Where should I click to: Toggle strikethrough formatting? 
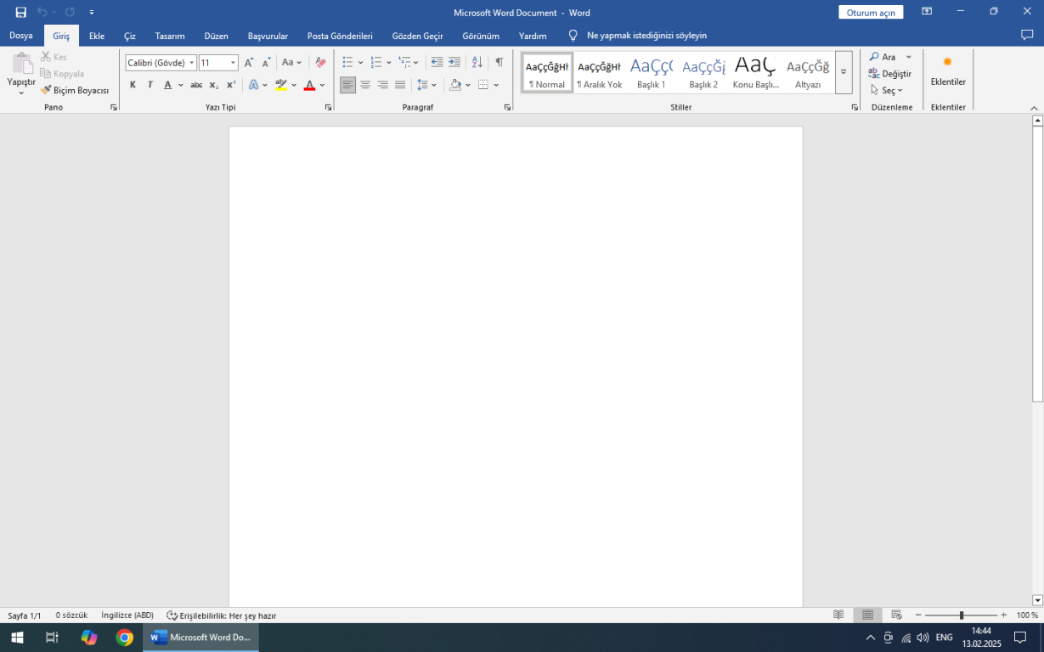click(196, 85)
